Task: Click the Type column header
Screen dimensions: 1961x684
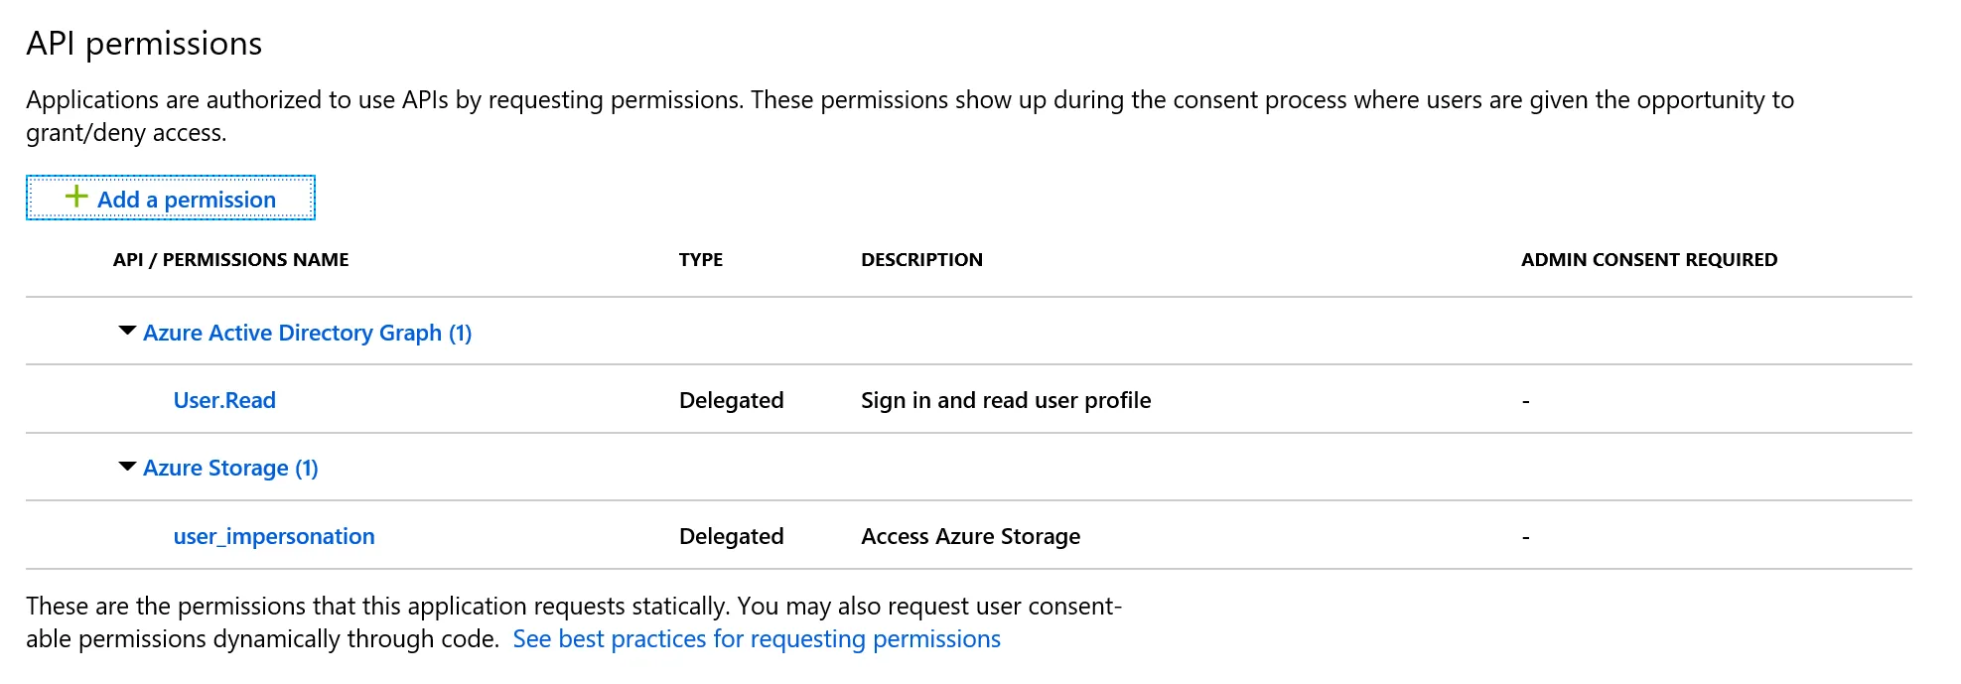Action: [700, 260]
